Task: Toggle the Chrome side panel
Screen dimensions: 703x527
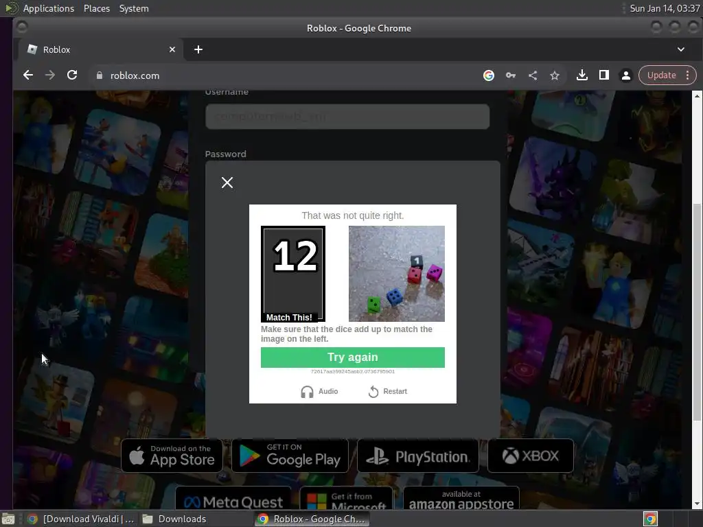Action: 604,75
